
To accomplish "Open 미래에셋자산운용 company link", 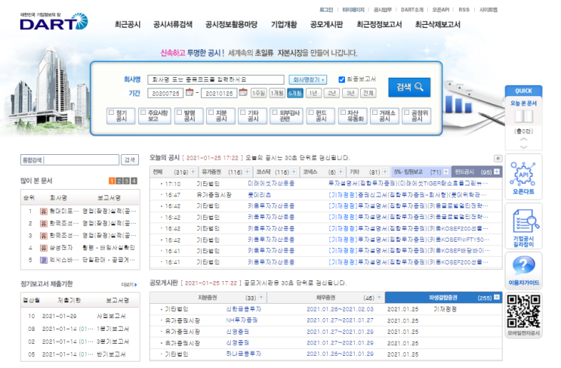I will 271,184.
